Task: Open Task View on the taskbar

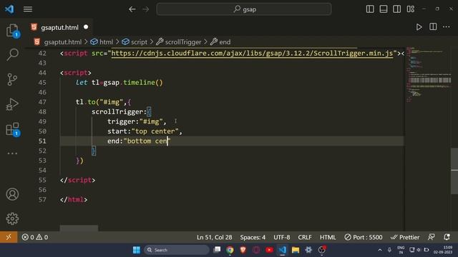Action: [x=217, y=250]
